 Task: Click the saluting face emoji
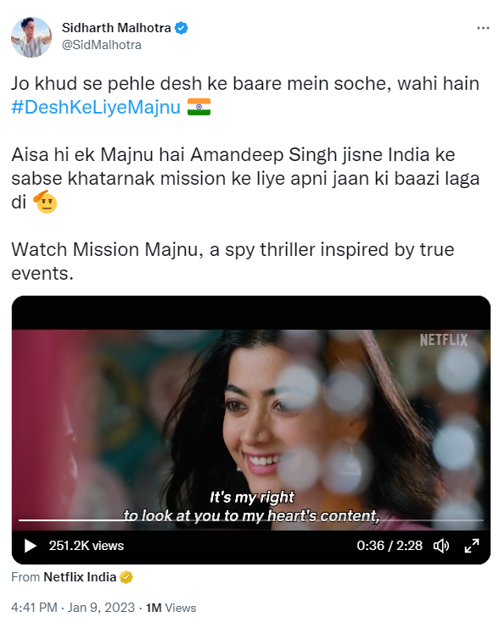point(45,202)
